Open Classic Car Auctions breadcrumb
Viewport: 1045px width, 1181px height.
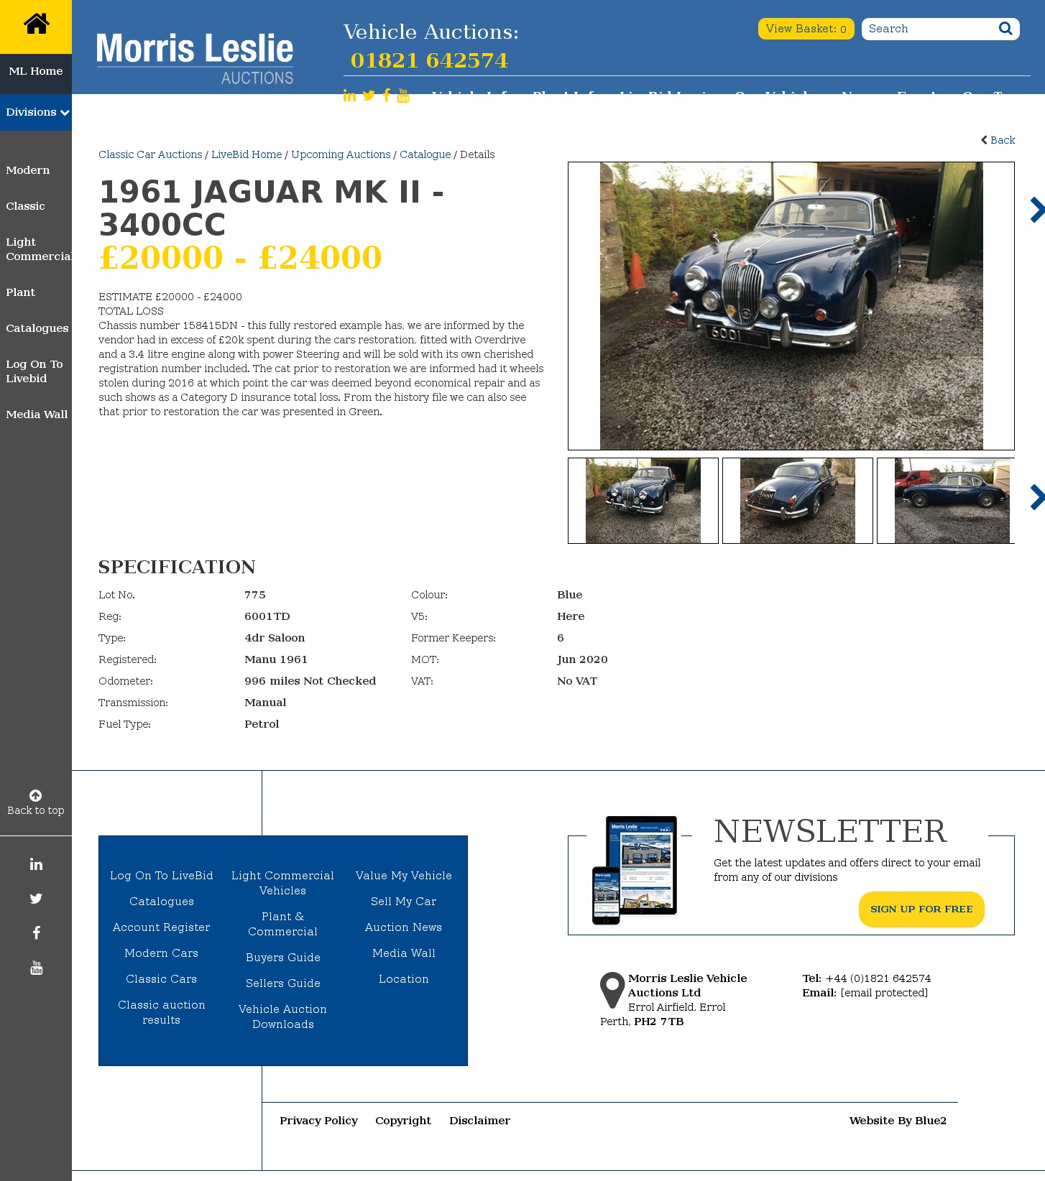pos(150,154)
